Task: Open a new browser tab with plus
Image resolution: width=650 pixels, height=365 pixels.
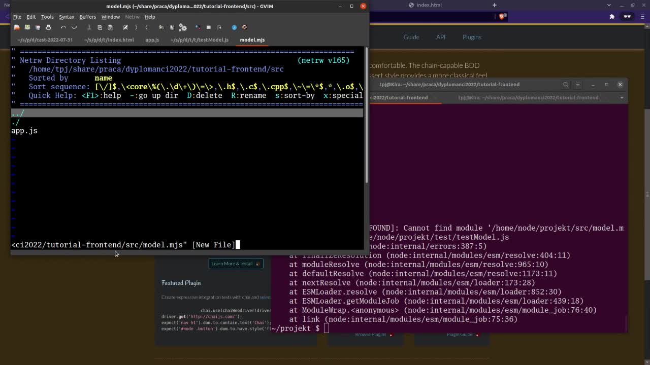Action: (494, 5)
